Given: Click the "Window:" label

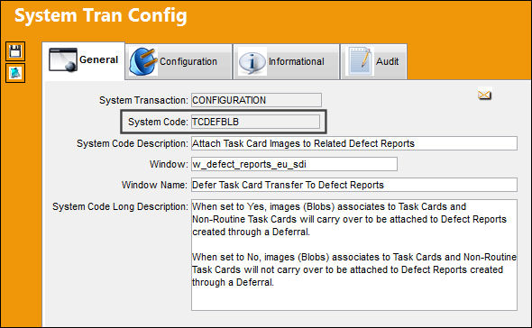Looking at the screenshot, I should pos(169,164).
